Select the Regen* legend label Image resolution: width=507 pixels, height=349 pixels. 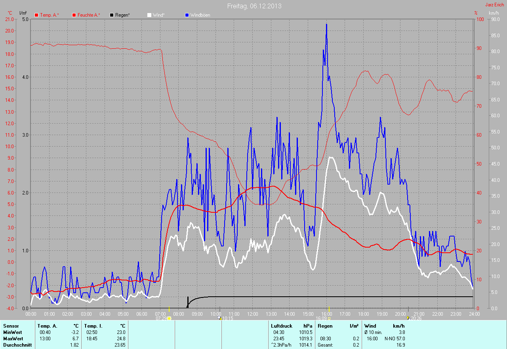tap(122, 15)
